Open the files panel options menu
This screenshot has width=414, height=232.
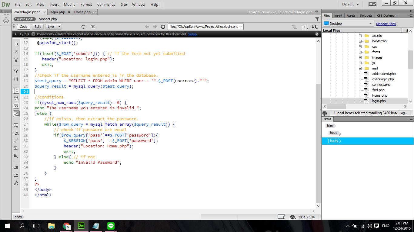[411, 15]
